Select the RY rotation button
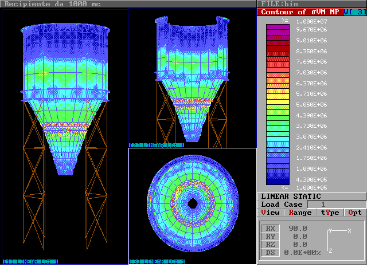This screenshot has width=367, height=275. [270, 237]
